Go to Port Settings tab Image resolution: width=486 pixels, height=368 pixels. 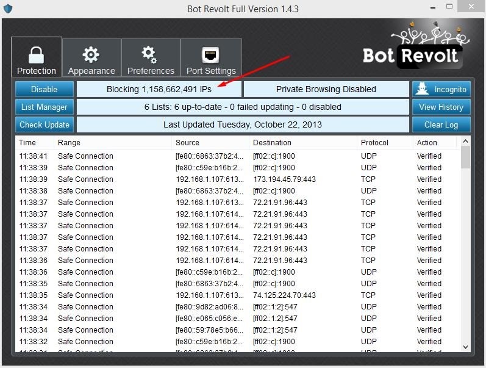click(x=211, y=58)
